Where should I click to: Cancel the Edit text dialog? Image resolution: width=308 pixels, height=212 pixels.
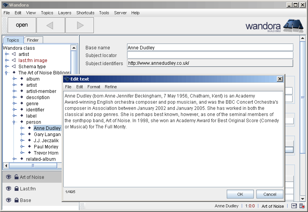pyautogui.click(x=269, y=194)
